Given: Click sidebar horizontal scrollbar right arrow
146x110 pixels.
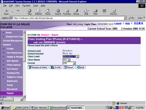Looking at the screenshot, I should [22, 99].
